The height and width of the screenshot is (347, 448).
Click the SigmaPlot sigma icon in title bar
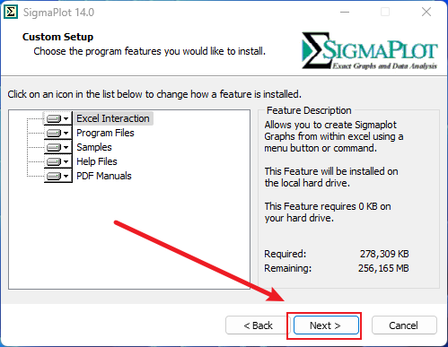coord(11,13)
